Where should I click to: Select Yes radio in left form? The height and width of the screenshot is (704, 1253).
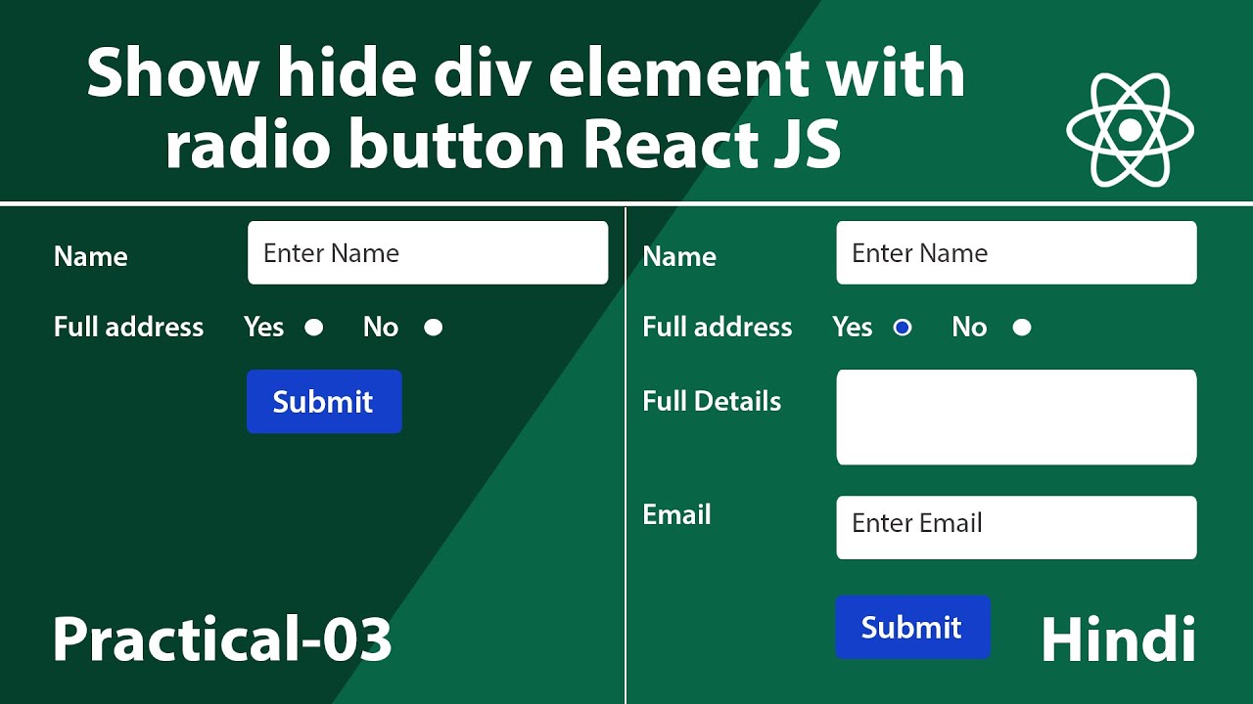[314, 328]
